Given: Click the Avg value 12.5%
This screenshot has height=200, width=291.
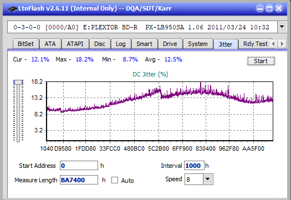Looking at the screenshot, I should coord(173,59).
